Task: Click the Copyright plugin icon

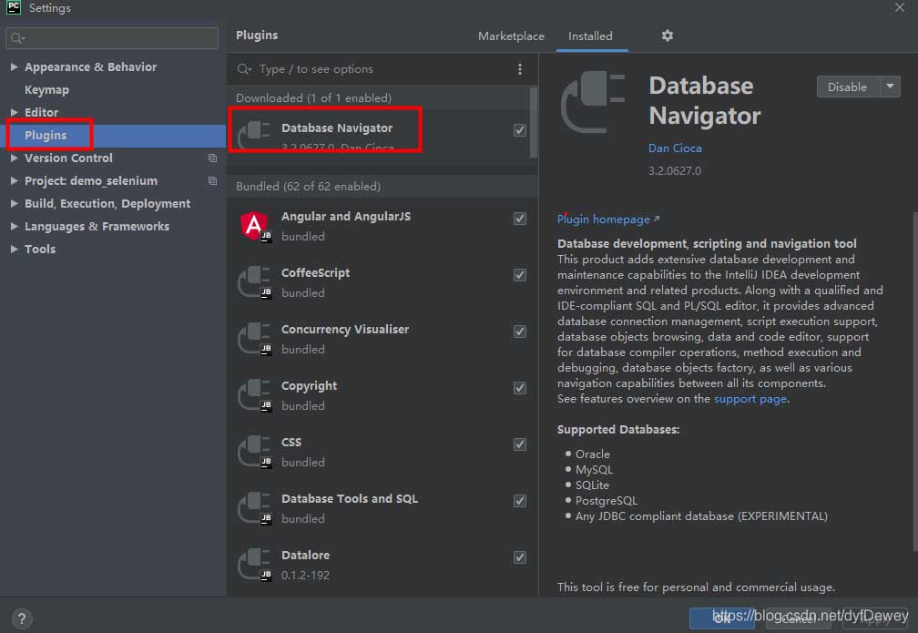Action: coord(255,395)
